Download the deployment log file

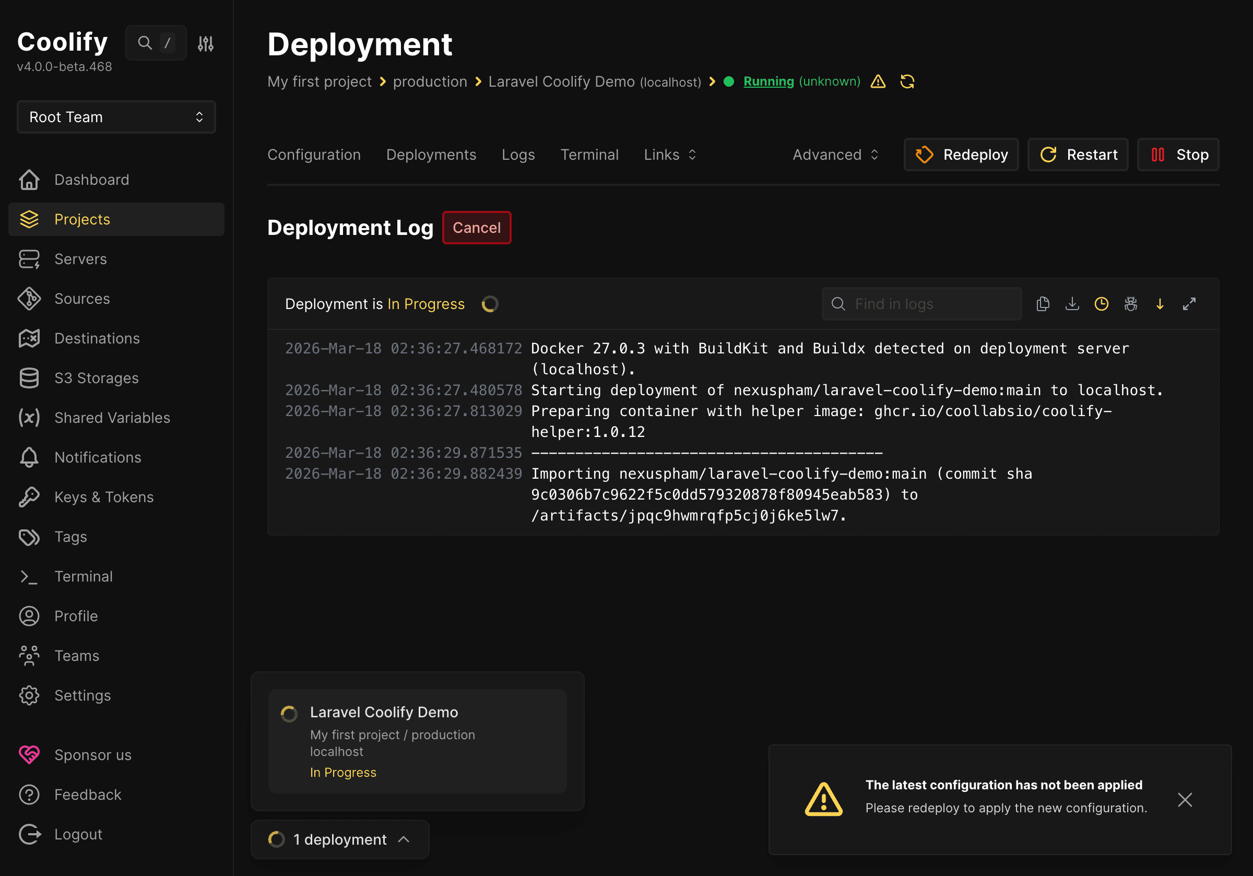pos(1072,304)
